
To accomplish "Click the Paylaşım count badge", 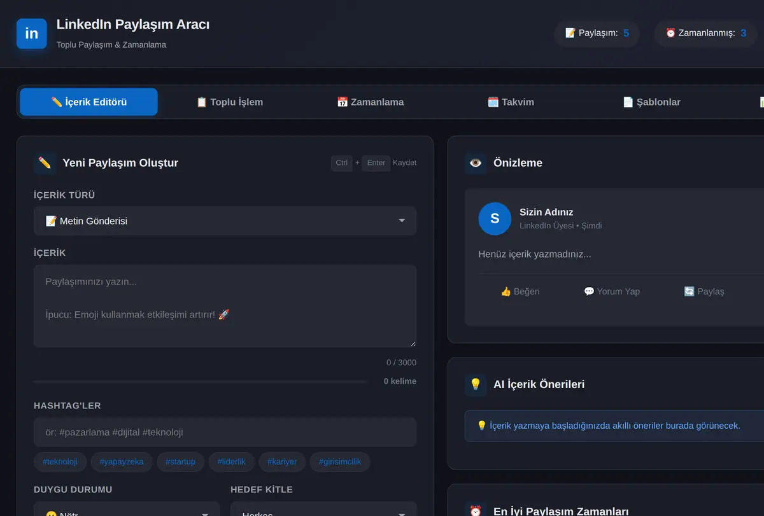I will pyautogui.click(x=597, y=33).
